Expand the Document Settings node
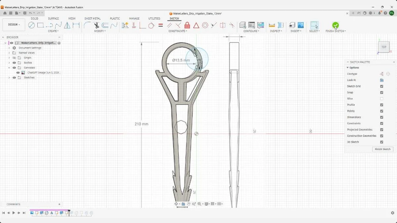The height and width of the screenshot is (223, 397). (x=9, y=48)
